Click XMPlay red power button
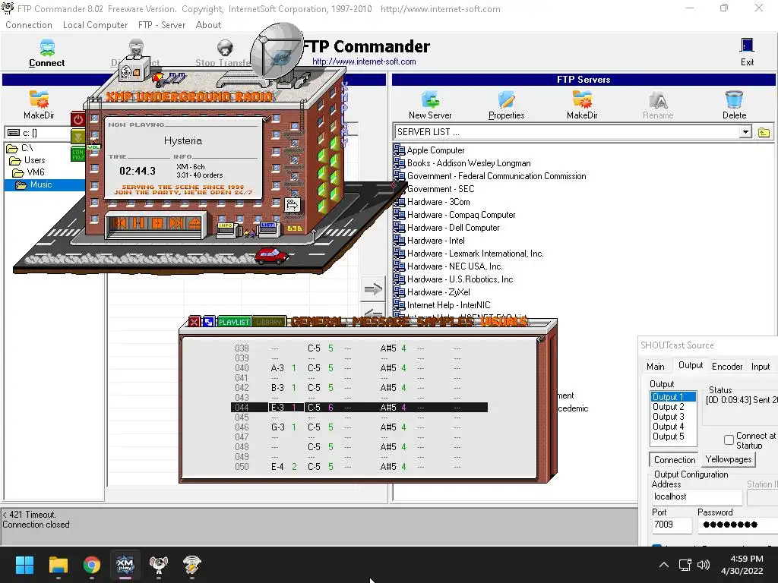The height and width of the screenshot is (583, 778). (x=78, y=119)
